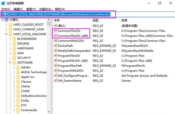This screenshot has width=175, height=114.
Task: Click the 名称 column header
Action: (x=57, y=20)
